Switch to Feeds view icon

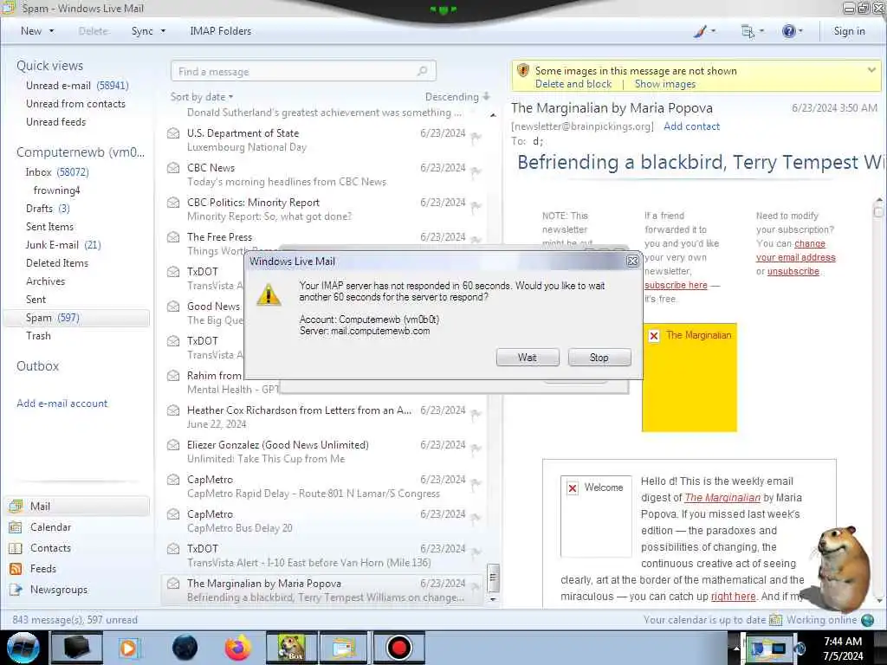tap(16, 569)
